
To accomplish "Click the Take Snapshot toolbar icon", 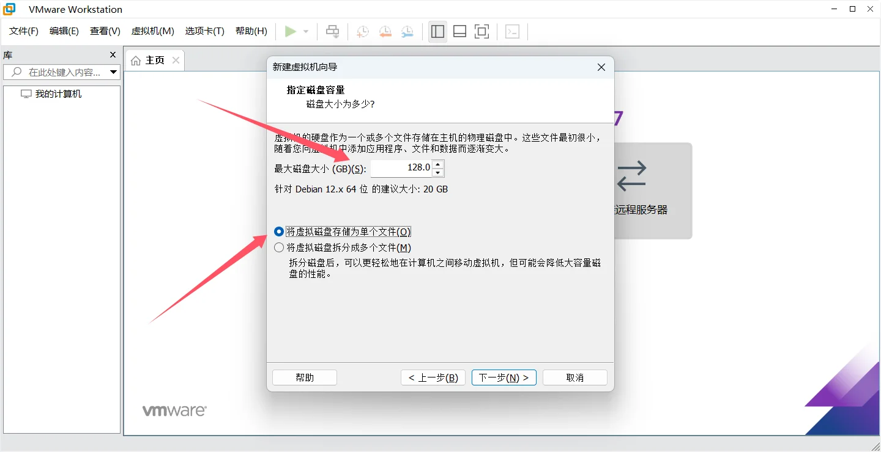I will [x=363, y=32].
